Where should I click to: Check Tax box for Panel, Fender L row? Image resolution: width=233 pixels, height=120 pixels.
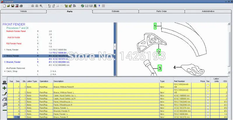click(208, 114)
